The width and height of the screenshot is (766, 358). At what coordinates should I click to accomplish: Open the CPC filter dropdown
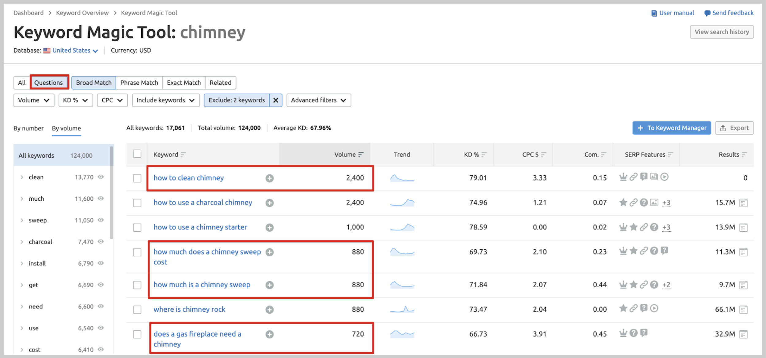112,100
